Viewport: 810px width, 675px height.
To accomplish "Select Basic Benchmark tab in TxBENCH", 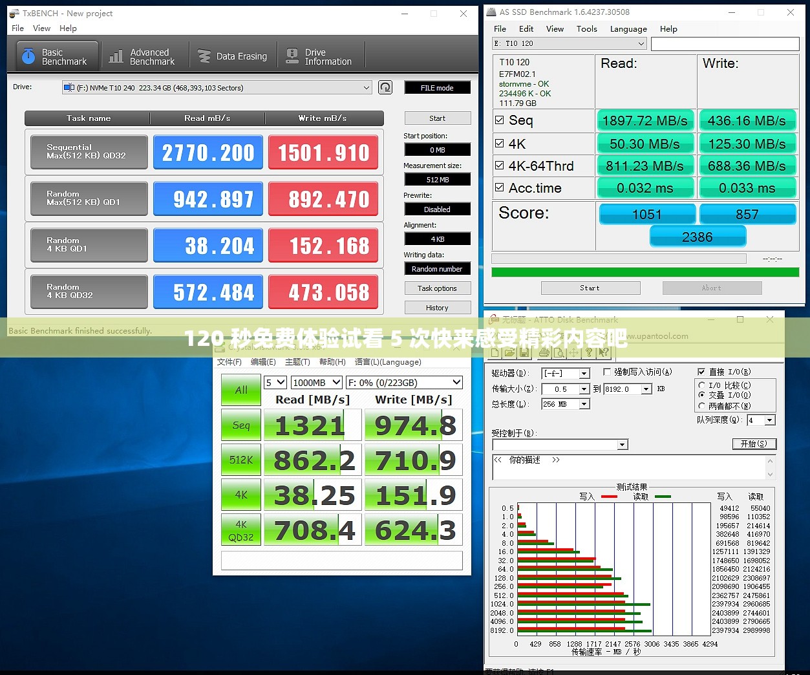I will [x=58, y=56].
